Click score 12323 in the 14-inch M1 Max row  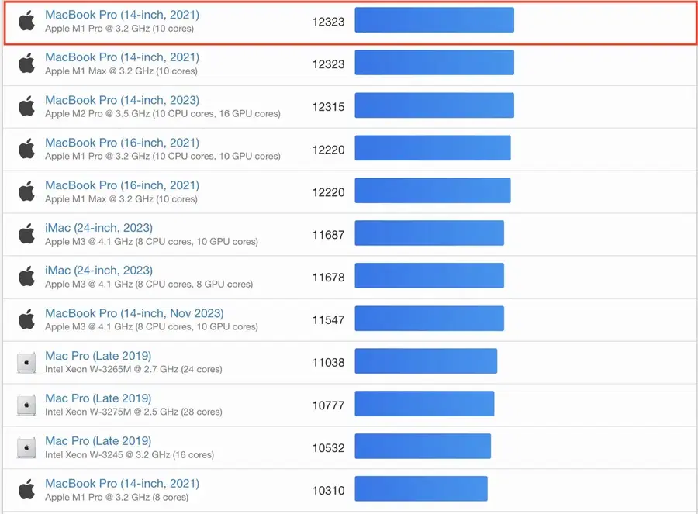click(329, 64)
